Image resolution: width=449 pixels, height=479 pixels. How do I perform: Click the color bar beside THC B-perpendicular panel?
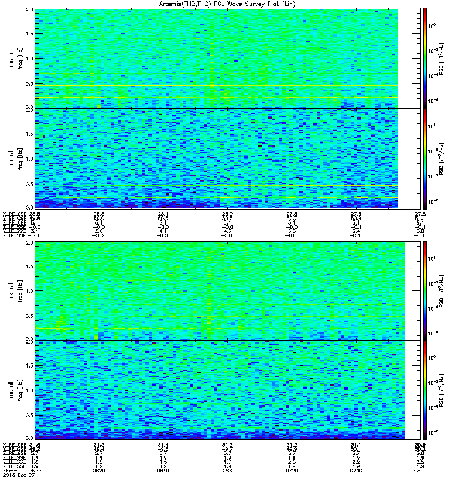tap(425, 291)
